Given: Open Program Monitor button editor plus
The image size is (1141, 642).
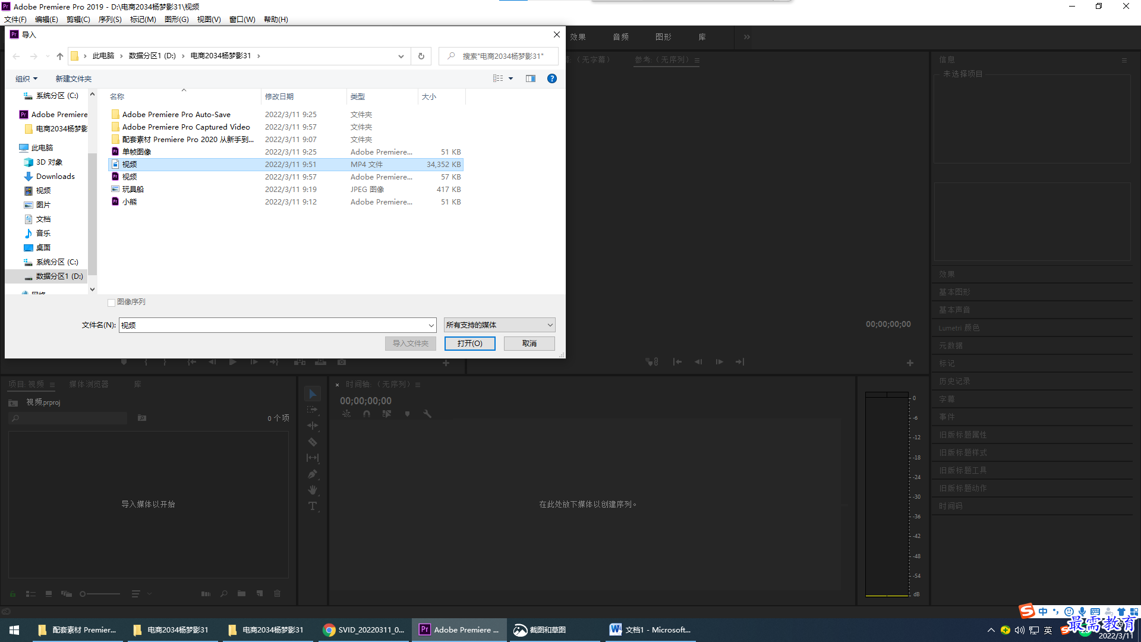Looking at the screenshot, I should (910, 363).
